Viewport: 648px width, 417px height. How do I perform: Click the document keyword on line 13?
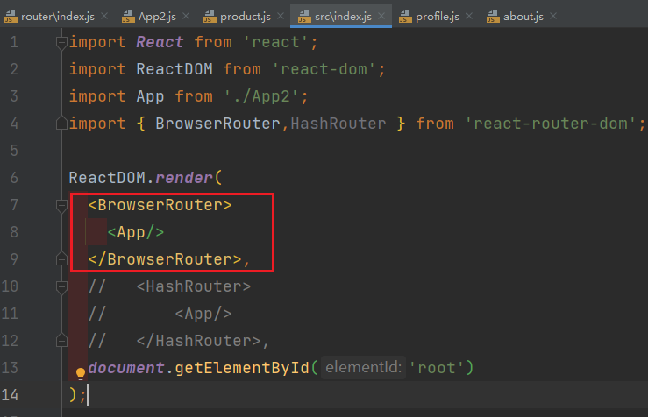pos(126,368)
